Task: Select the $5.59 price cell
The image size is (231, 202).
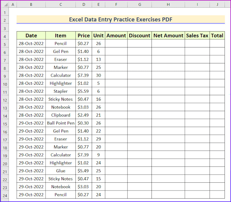Action: 84,91
